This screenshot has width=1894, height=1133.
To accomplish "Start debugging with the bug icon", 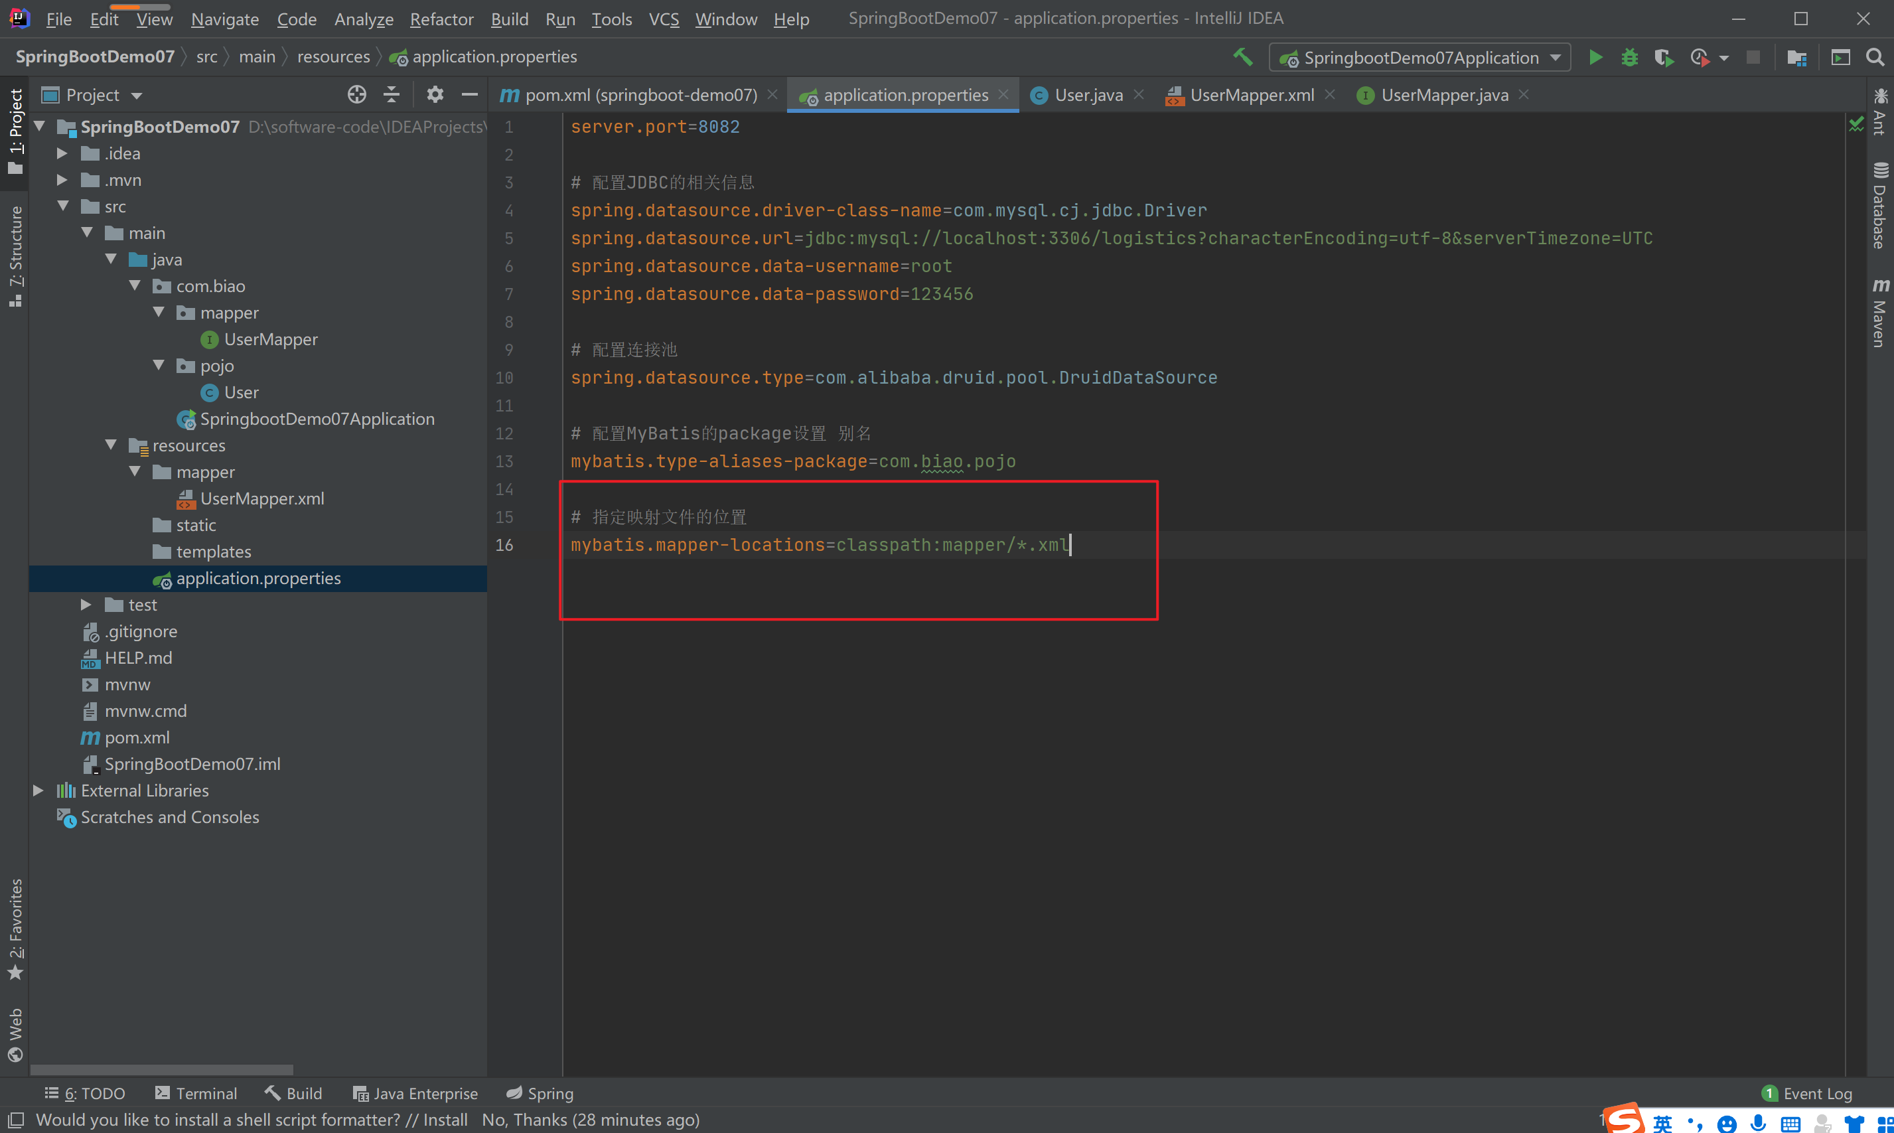I will click(x=1629, y=57).
